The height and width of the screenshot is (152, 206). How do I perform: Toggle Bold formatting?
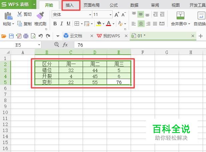point(55,24)
